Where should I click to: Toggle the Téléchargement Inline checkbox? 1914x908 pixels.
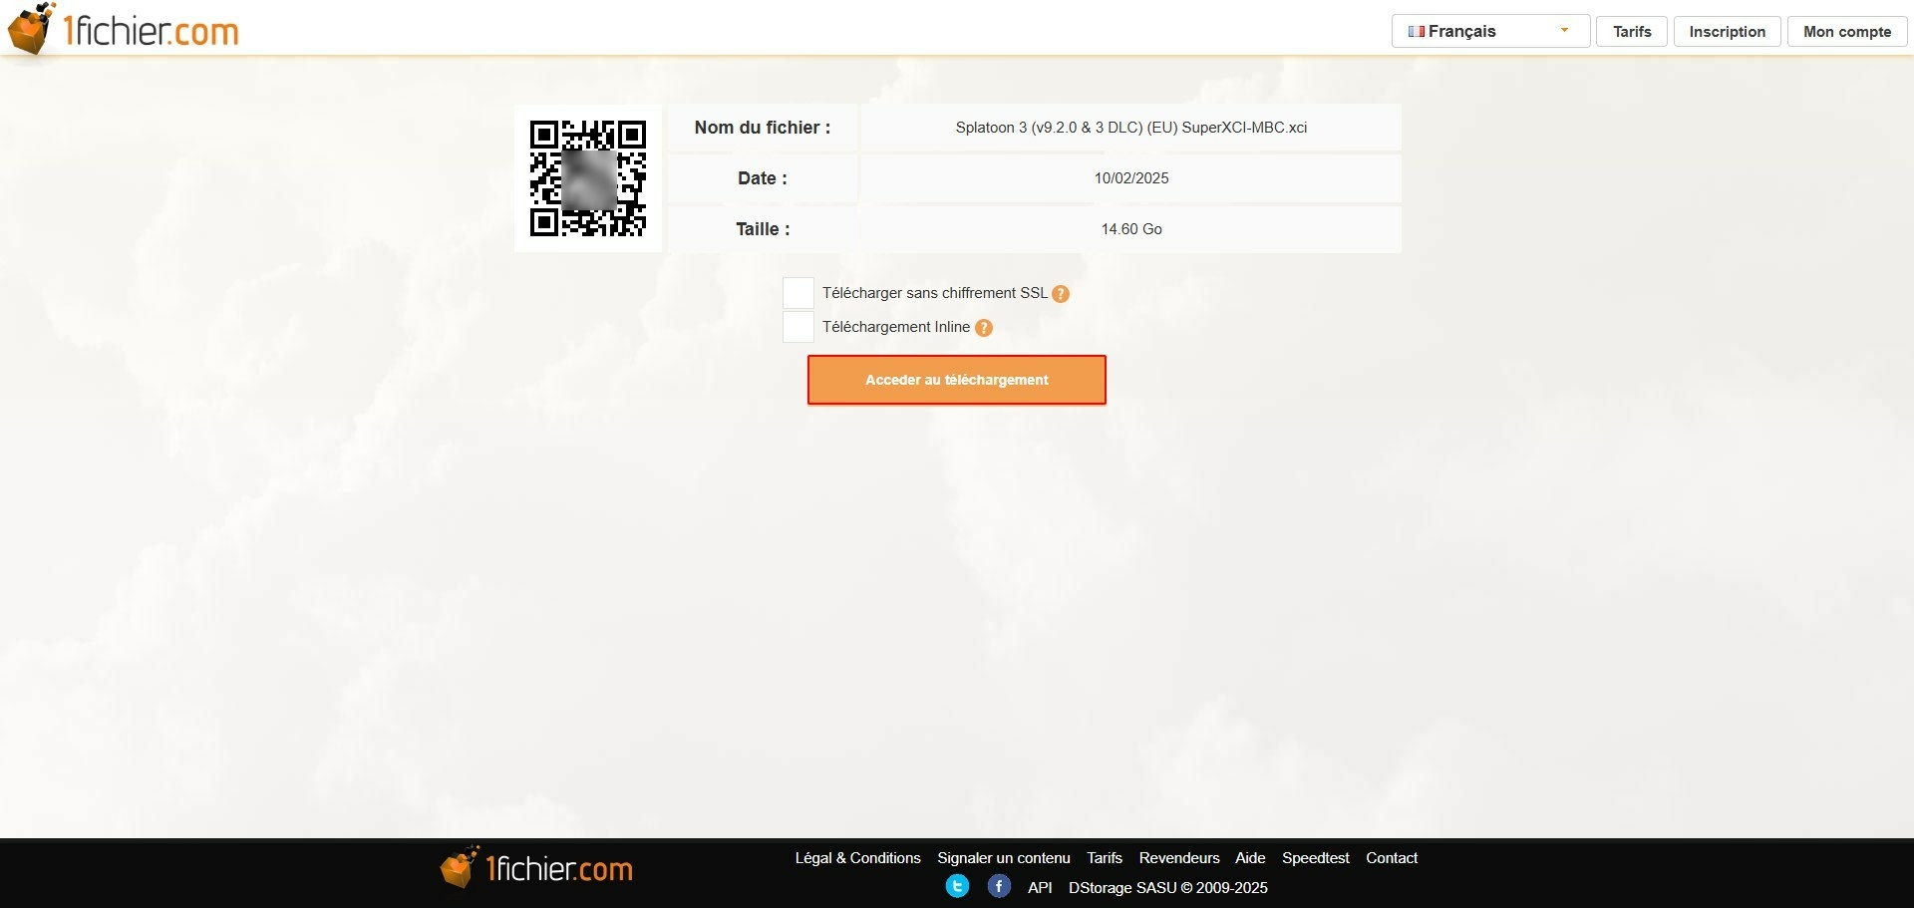(798, 327)
